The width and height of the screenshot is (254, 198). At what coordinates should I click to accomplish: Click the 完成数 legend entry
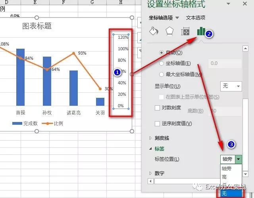pos(25,124)
